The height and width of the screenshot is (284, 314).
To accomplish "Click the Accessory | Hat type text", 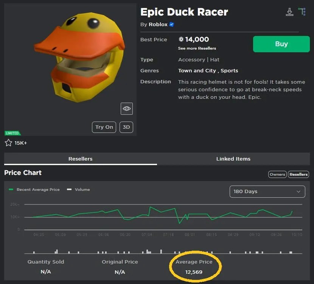I will click(199, 60).
